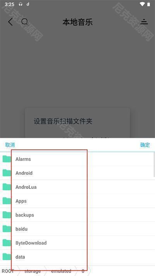Tap the 设置音乐扫描文件夹 dialog title
The height and width of the screenshot is (276, 155).
pyautogui.click(x=63, y=121)
